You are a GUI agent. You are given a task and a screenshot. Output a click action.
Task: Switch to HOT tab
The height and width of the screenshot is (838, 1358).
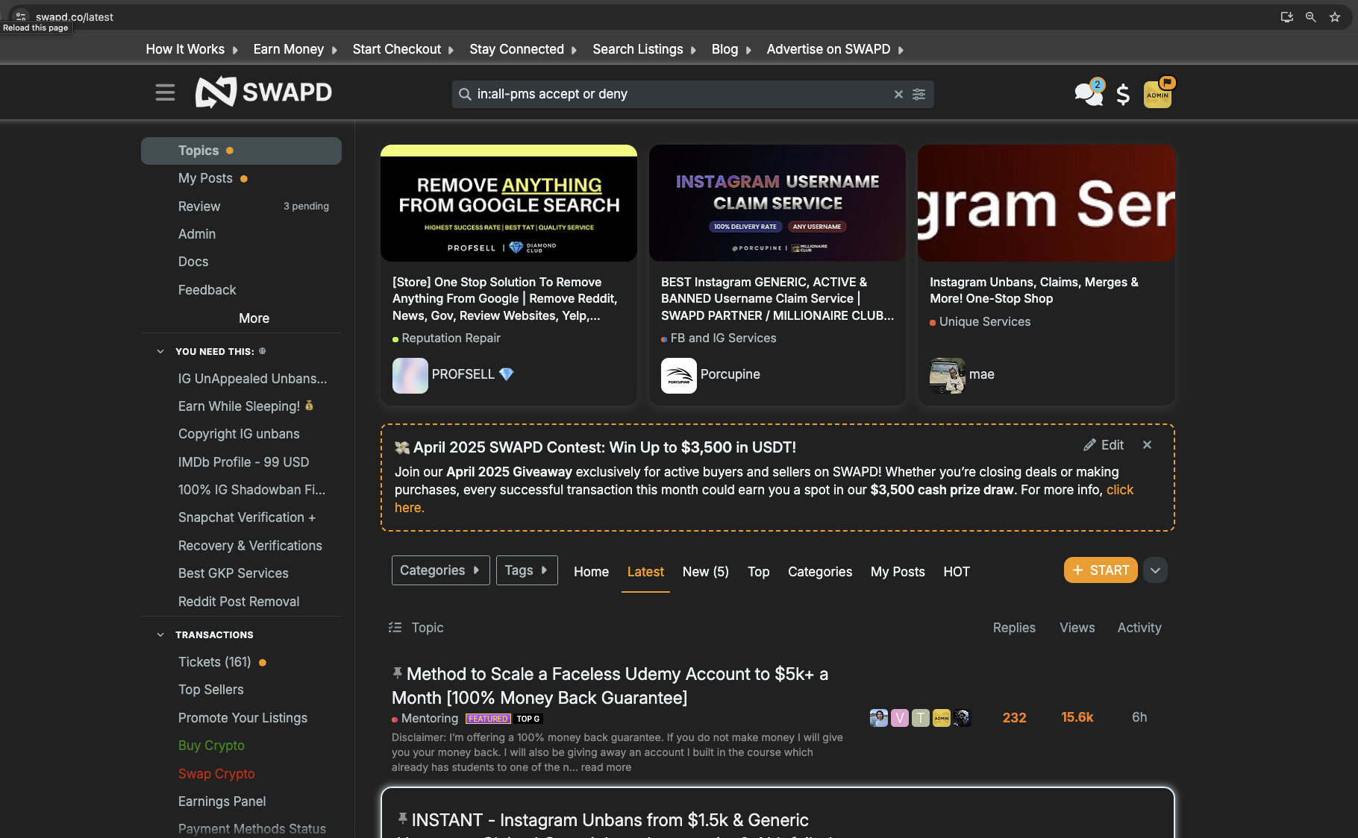point(957,572)
